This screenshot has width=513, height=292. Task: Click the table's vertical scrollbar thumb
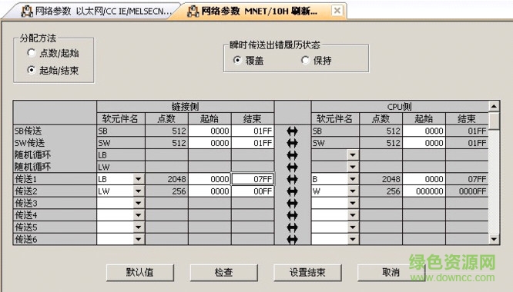coord(494,121)
